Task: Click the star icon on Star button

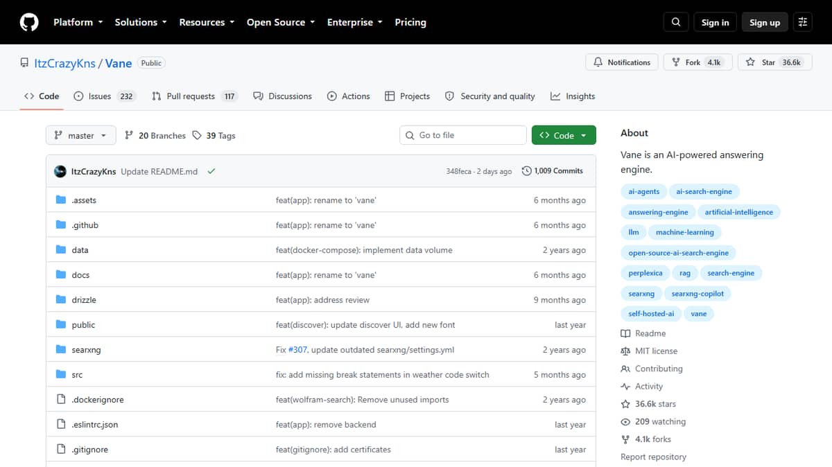Action: click(x=750, y=62)
